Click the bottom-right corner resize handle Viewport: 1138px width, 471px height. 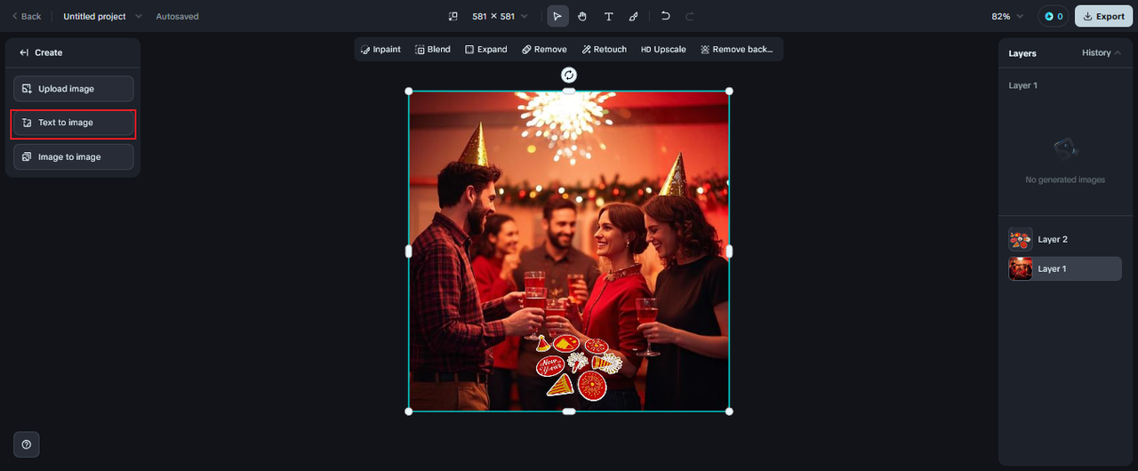click(729, 411)
